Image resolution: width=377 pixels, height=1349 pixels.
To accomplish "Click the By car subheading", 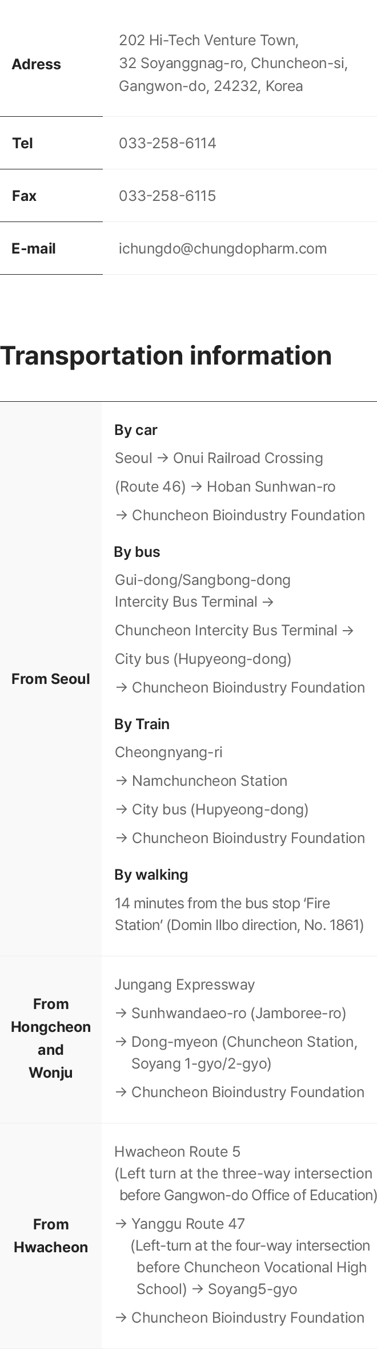I will tap(136, 430).
